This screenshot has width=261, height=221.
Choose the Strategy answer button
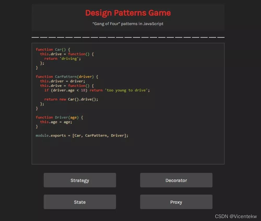tap(80, 180)
